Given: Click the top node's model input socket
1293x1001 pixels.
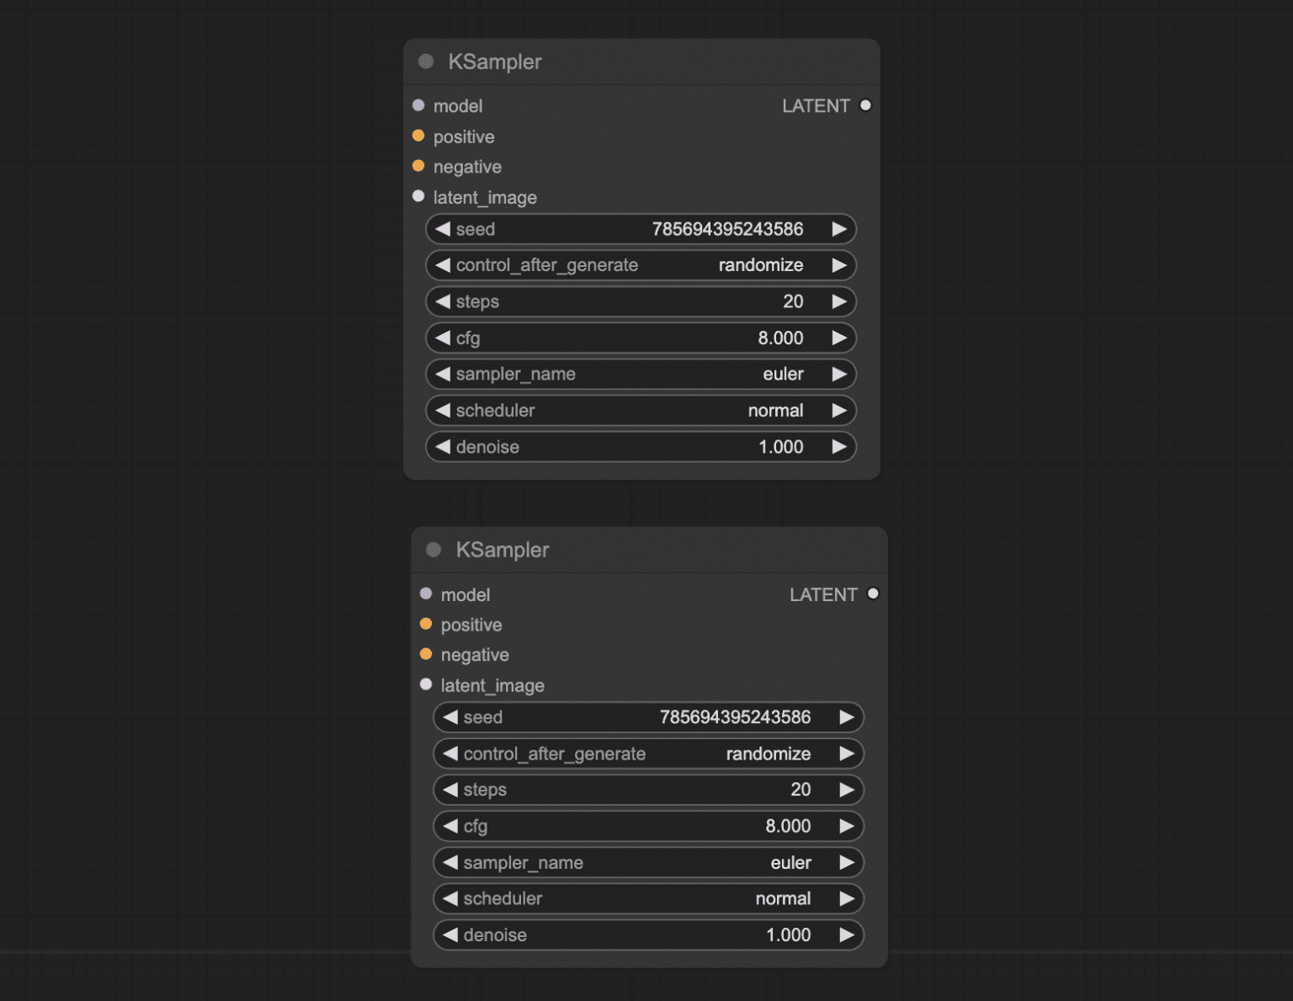Looking at the screenshot, I should pyautogui.click(x=418, y=105).
